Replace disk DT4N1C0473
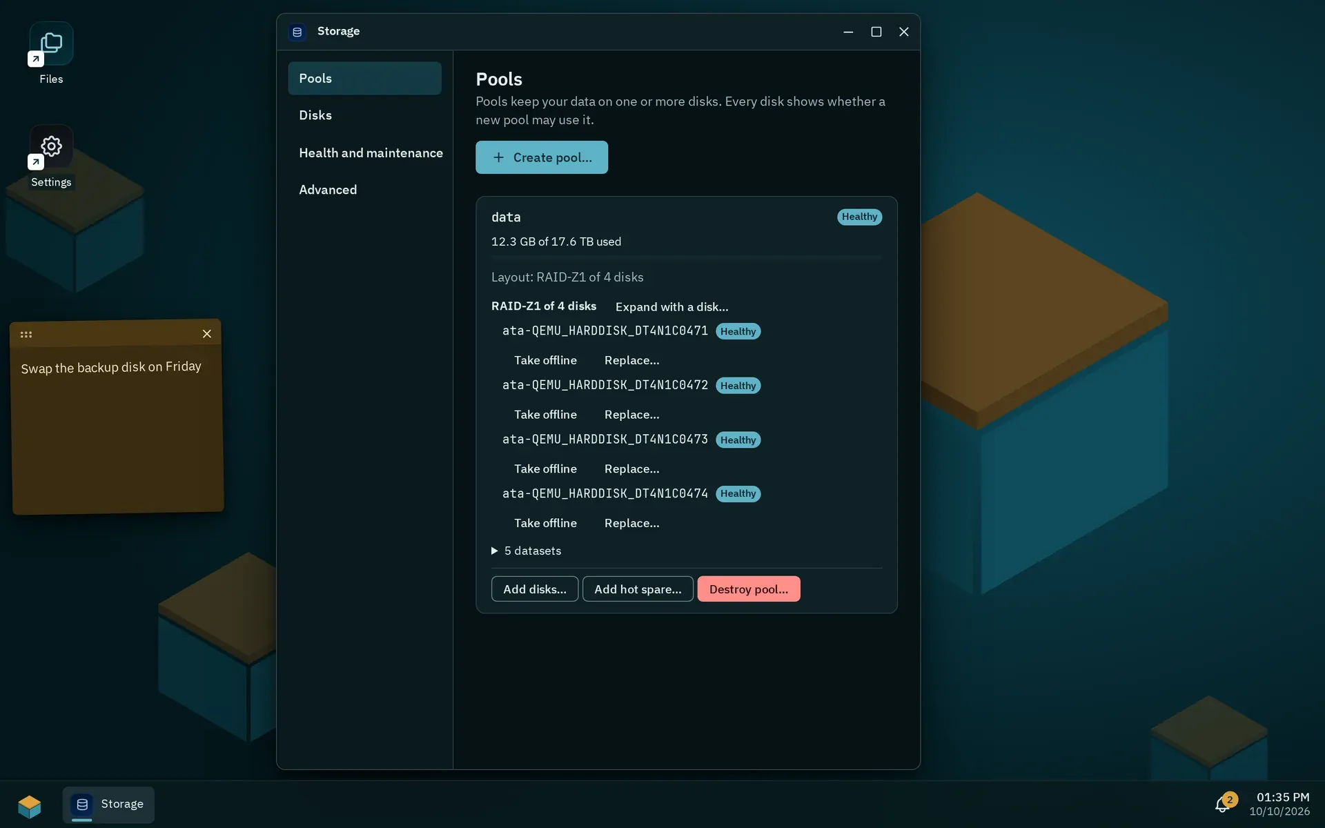 [631, 469]
